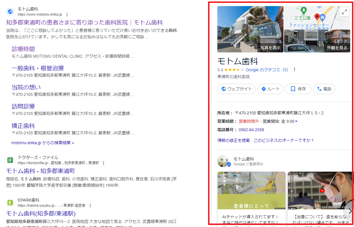This screenshot has width=354, height=227.
Task: Click the three-dot icon beside EPARK歯科 URL
Action: coord(90,205)
